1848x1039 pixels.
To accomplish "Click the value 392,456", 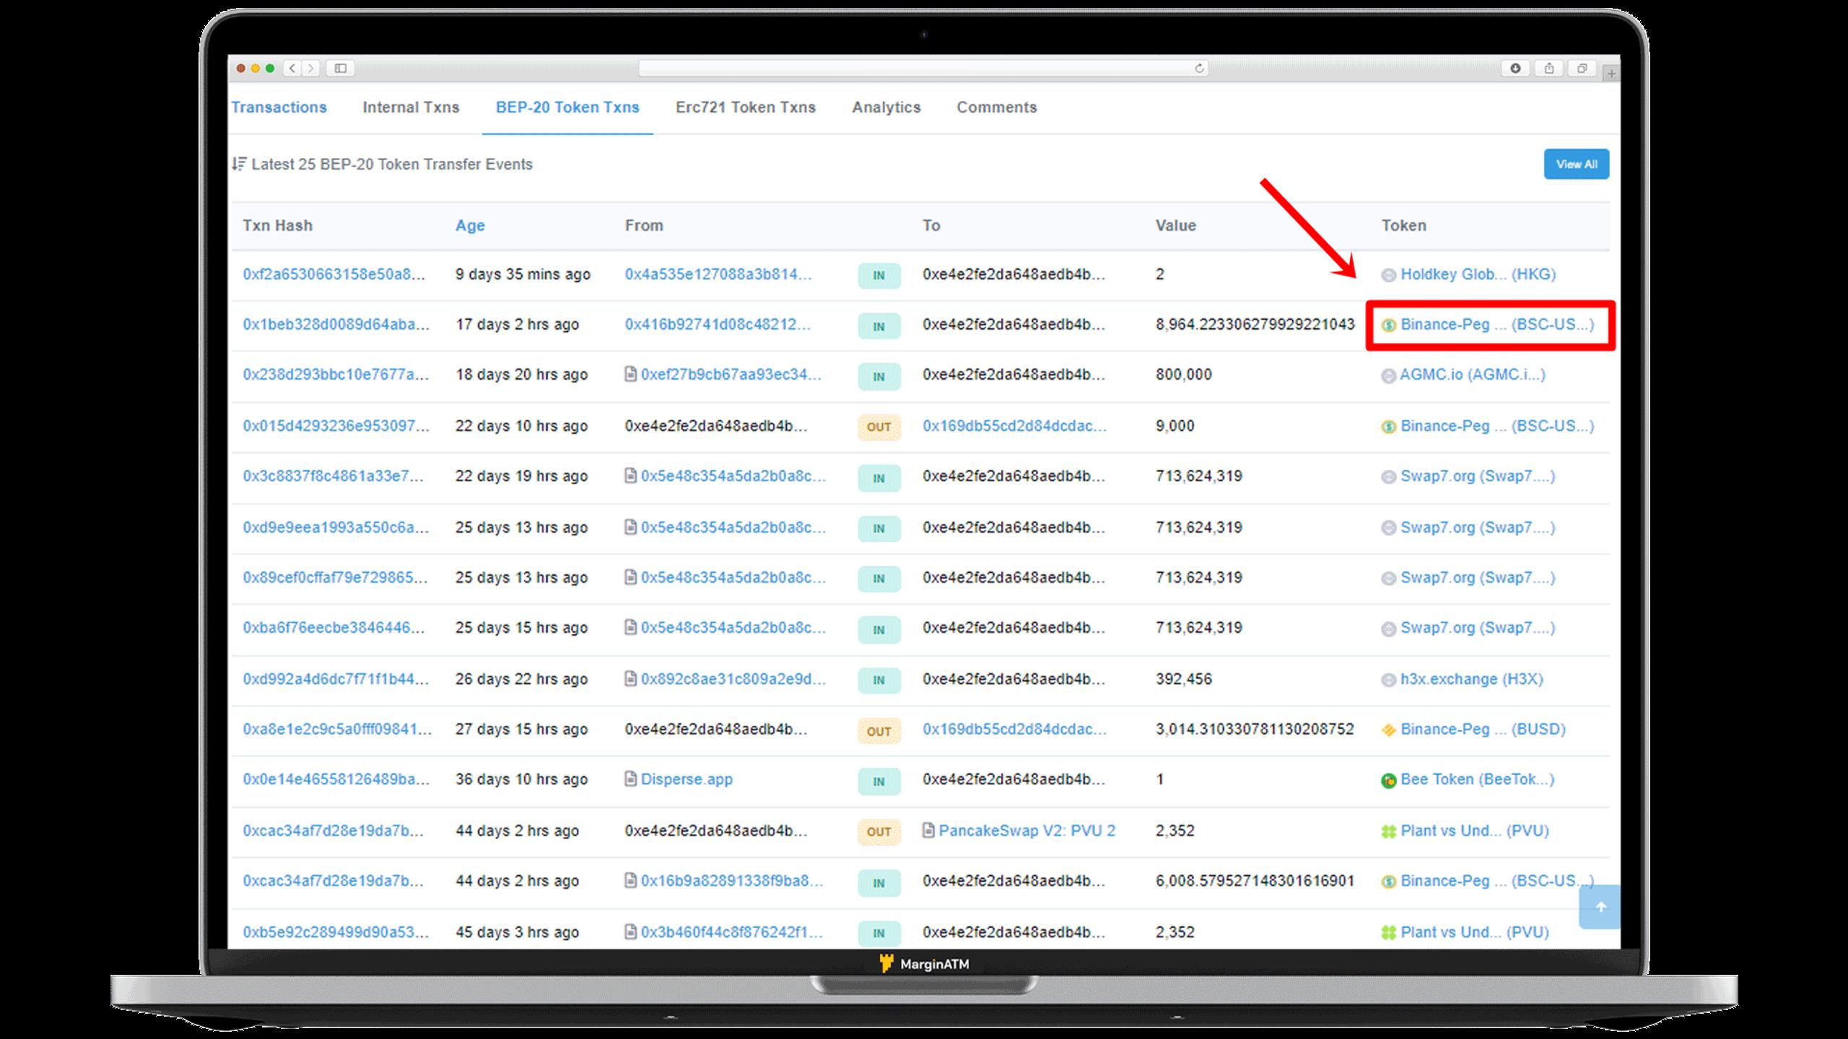I will [x=1184, y=679].
